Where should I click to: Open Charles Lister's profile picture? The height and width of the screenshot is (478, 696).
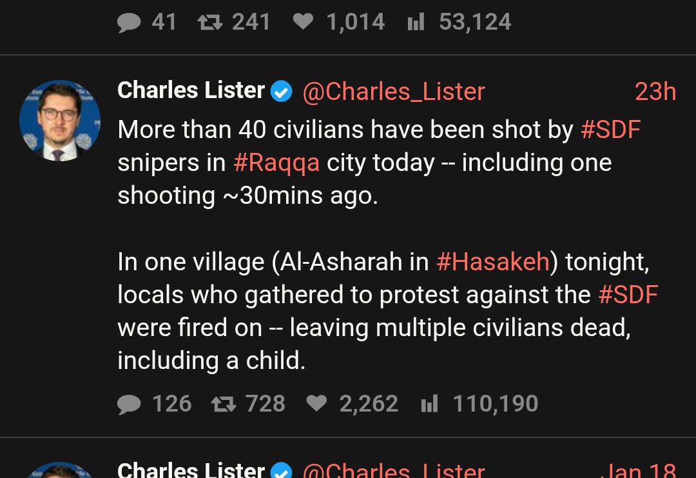60,121
